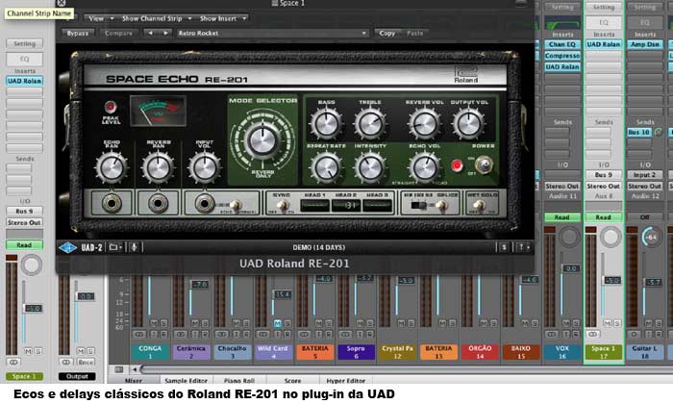Solo the CONGA channel
The width and height of the screenshot is (673, 404).
pyautogui.click(x=163, y=323)
